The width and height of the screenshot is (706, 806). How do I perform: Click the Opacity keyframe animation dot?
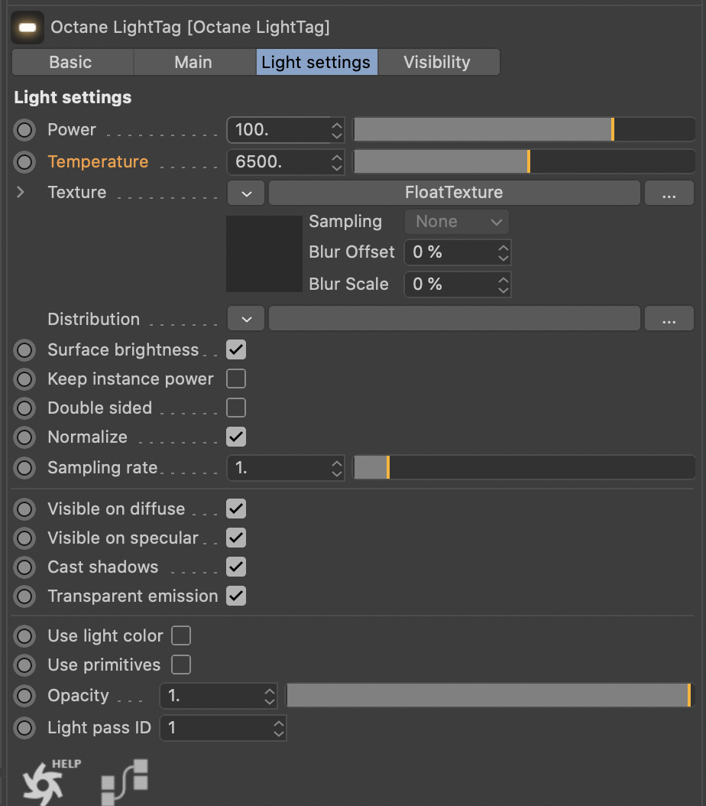pos(25,696)
